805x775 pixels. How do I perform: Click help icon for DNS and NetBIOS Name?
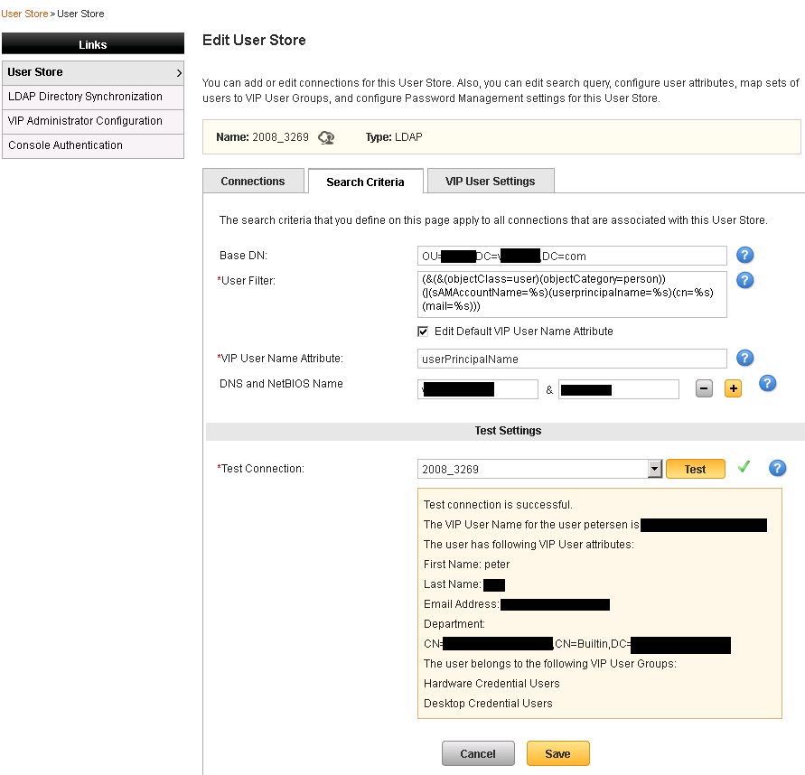[x=767, y=384]
